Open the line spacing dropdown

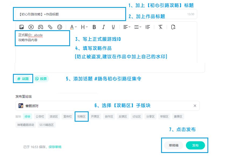tap(138, 27)
